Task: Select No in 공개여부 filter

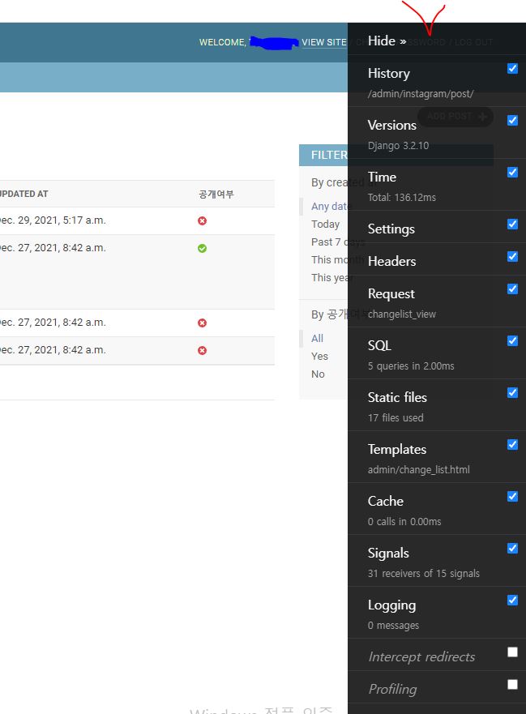Action: pos(318,374)
